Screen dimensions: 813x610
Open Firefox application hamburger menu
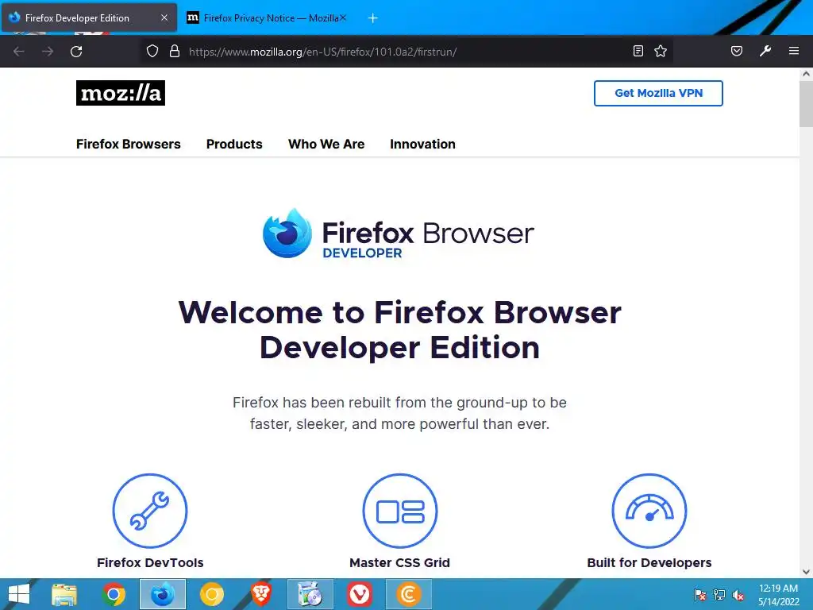pyautogui.click(x=794, y=51)
